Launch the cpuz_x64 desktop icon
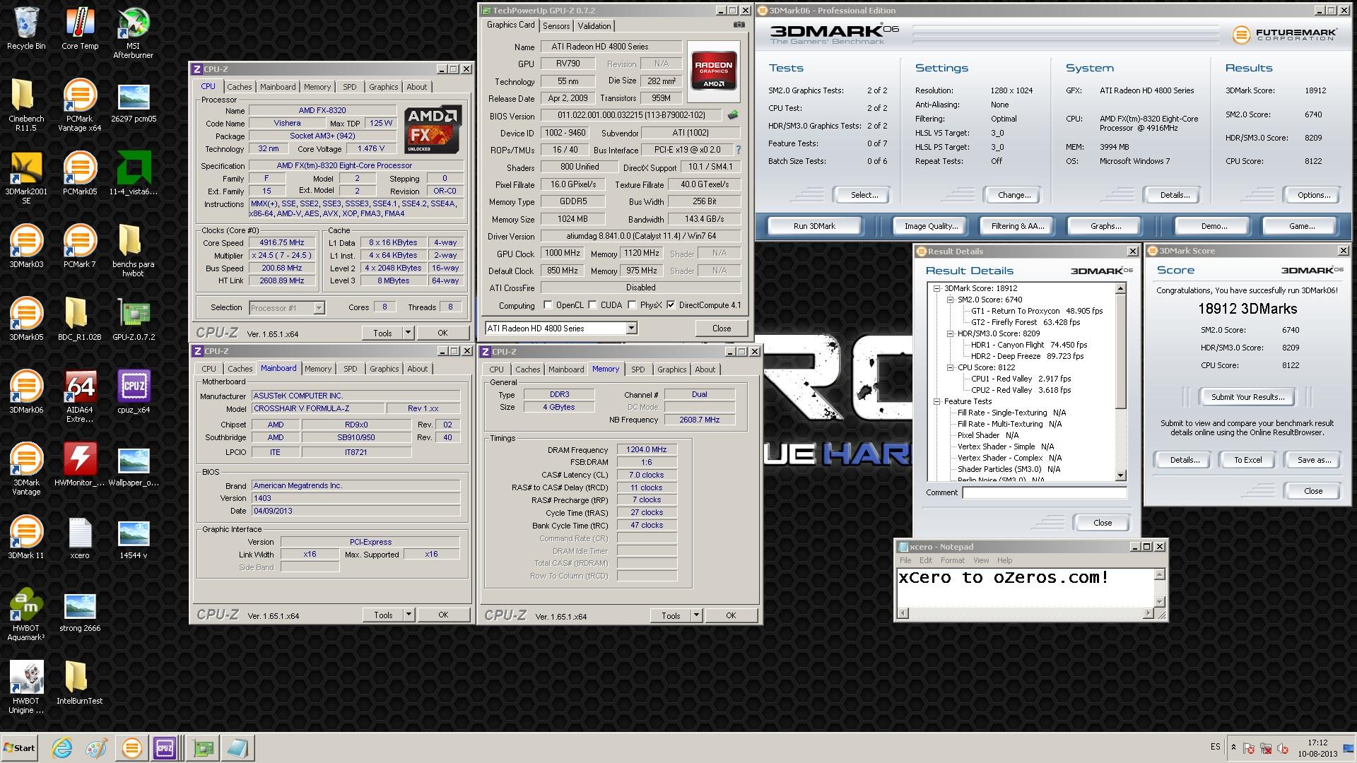 coord(134,392)
